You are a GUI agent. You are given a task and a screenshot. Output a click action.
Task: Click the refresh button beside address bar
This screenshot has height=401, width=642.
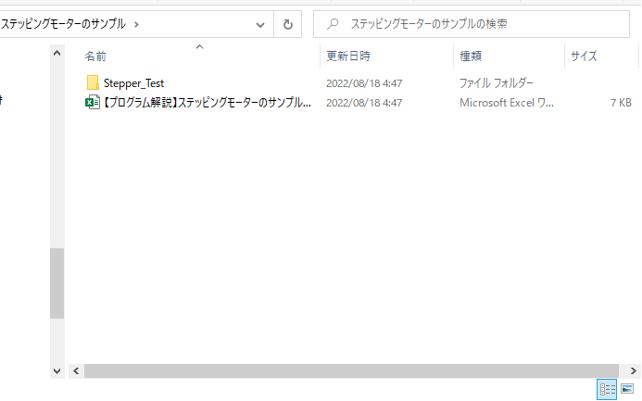point(288,24)
